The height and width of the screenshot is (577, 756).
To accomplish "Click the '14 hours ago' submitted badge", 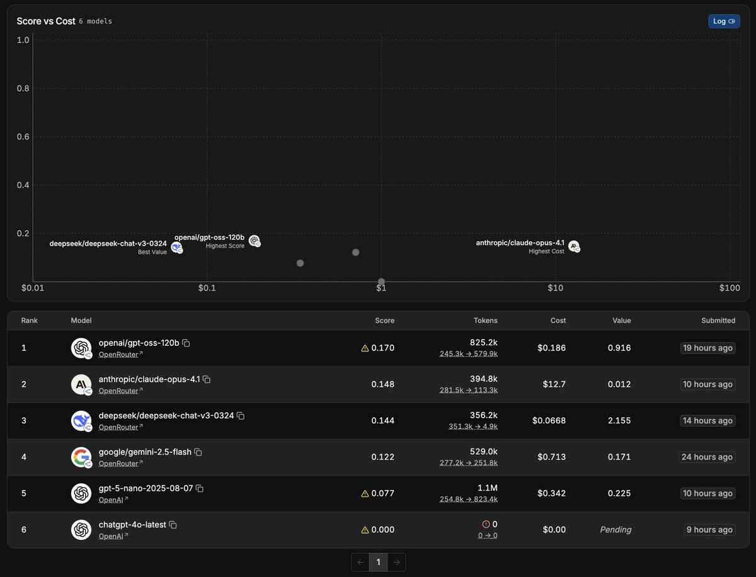I will [707, 421].
